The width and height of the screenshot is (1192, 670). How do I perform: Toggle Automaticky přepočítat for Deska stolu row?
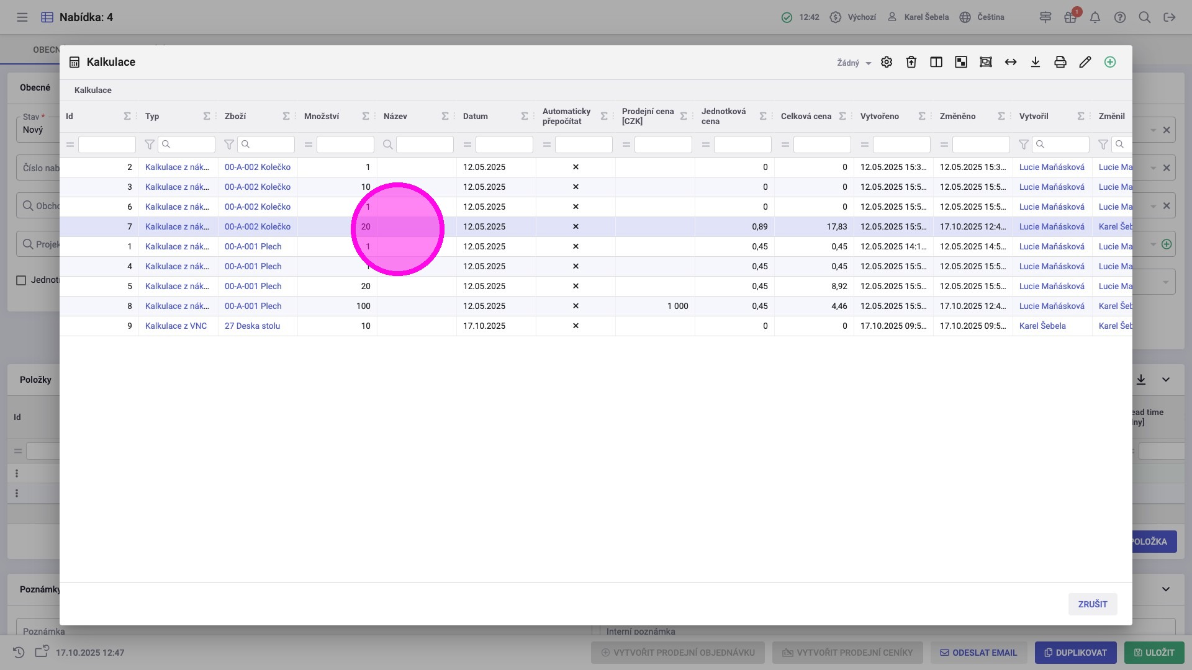pos(576,326)
